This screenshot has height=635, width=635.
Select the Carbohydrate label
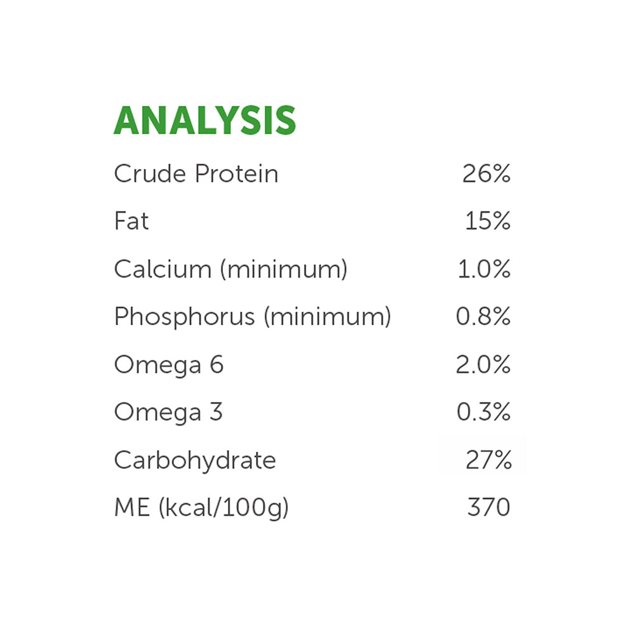[195, 460]
